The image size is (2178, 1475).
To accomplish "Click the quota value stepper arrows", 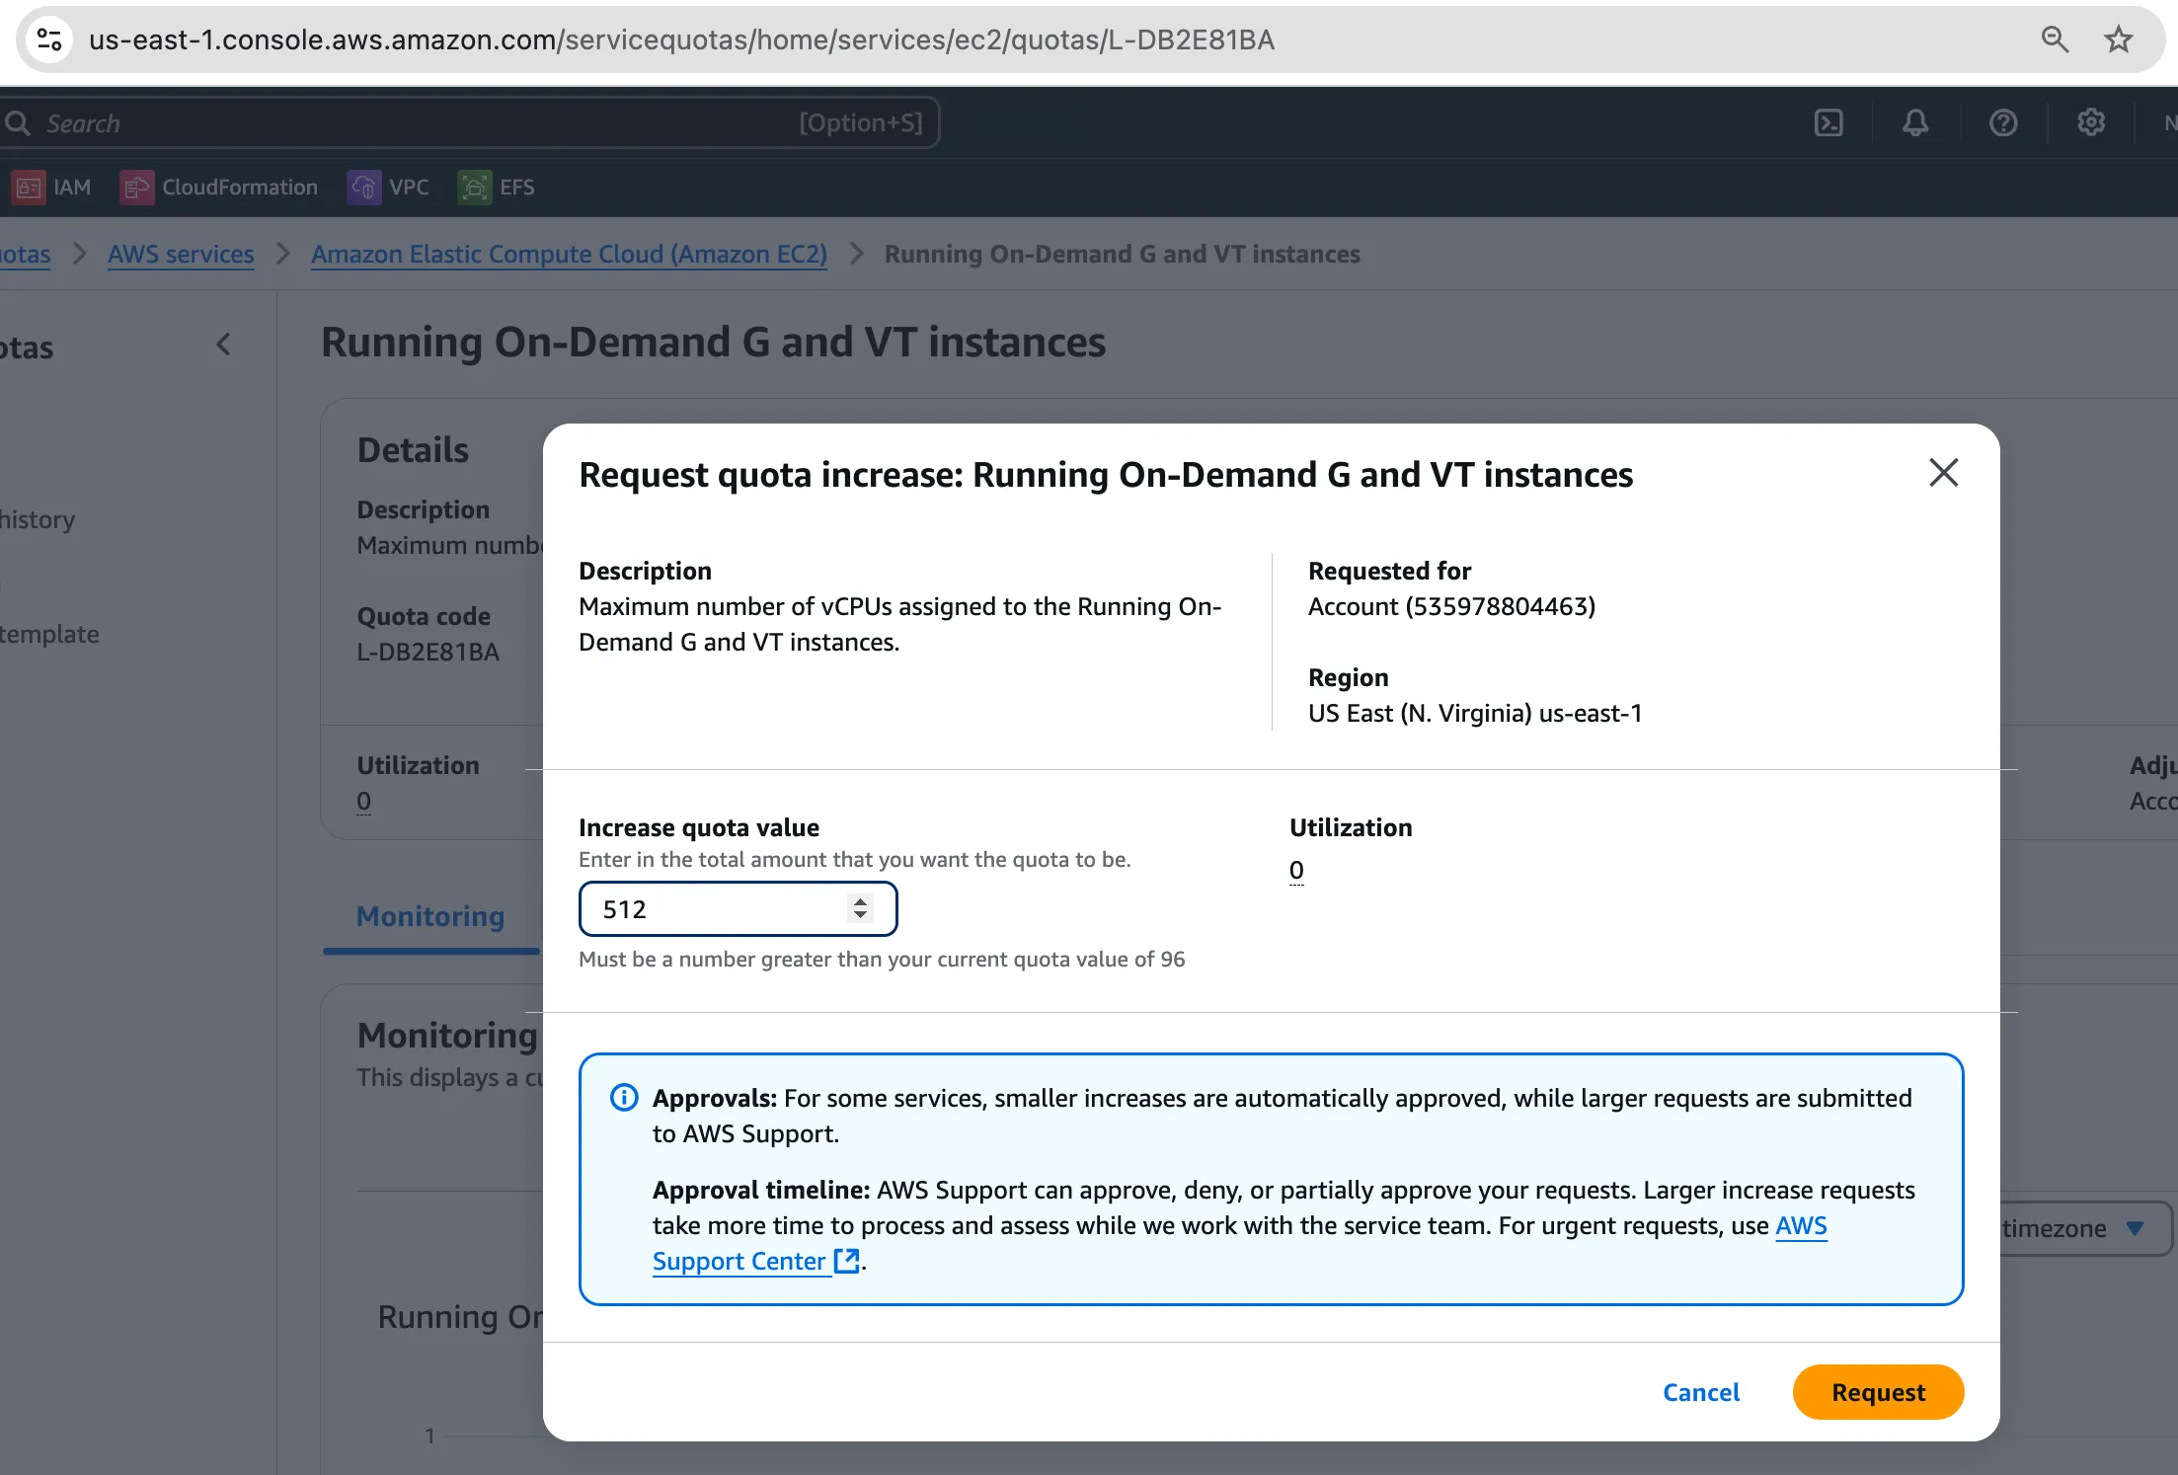I will 860,908.
